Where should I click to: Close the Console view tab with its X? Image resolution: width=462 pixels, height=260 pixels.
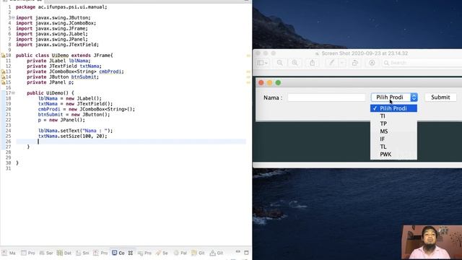pos(130,253)
